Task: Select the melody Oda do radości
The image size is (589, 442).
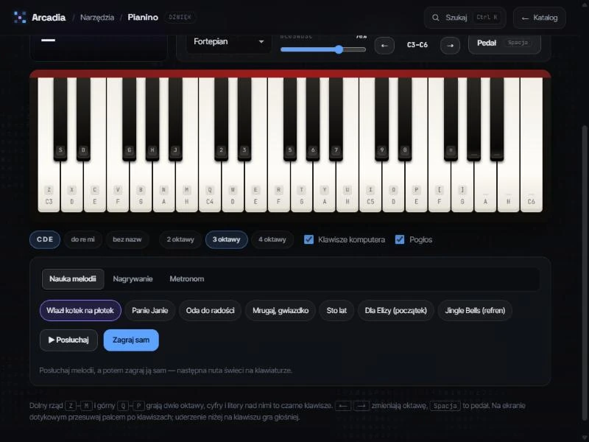Action: (211, 311)
